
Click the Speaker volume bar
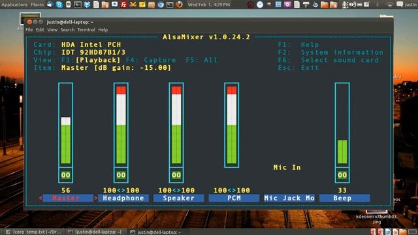[x=176, y=125]
